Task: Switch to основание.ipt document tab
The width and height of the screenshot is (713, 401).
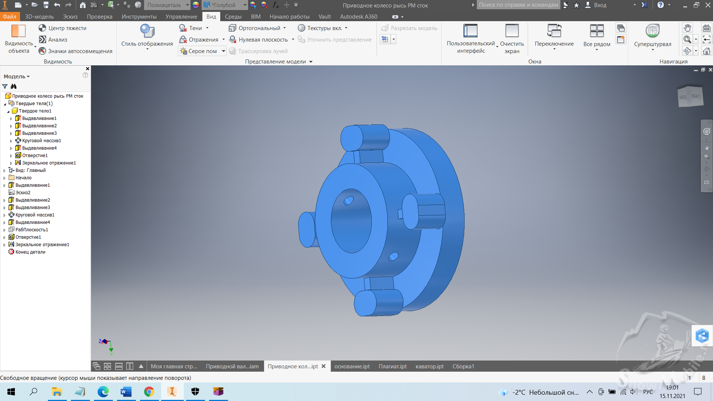Action: coord(352,366)
